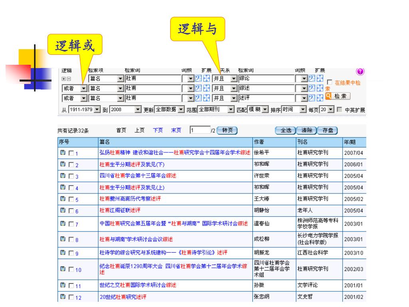Click the 存盘 save button

pos(328,130)
